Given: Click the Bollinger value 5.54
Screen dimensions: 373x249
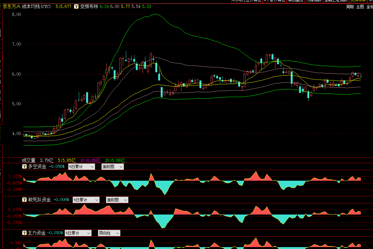Looking at the screenshot, I should (136, 7).
